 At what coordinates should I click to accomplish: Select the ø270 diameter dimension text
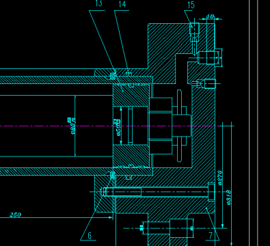[x=220, y=178]
